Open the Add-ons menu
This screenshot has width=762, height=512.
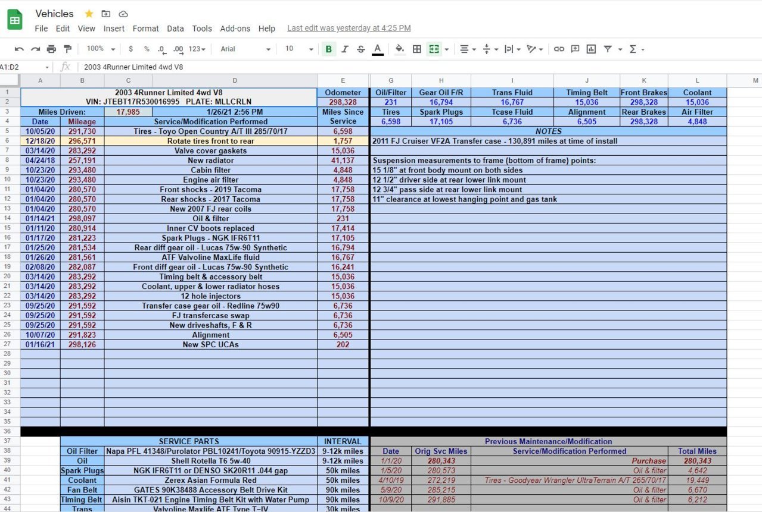click(x=235, y=29)
